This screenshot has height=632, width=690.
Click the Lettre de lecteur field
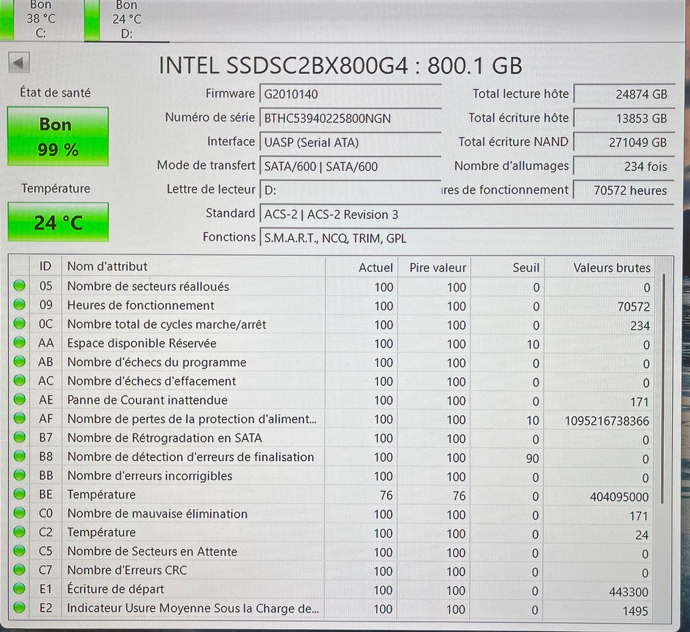click(x=350, y=190)
